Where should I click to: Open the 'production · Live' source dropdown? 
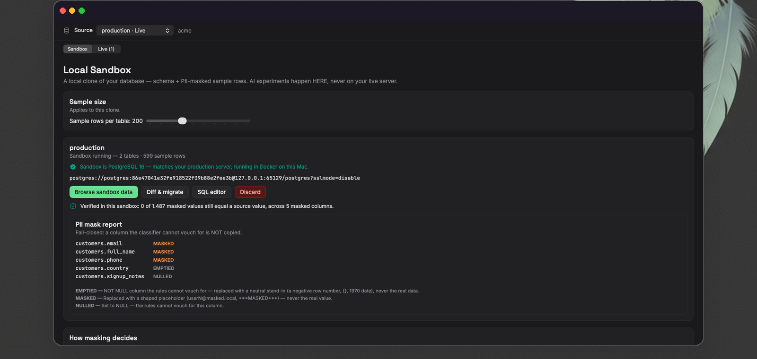135,30
